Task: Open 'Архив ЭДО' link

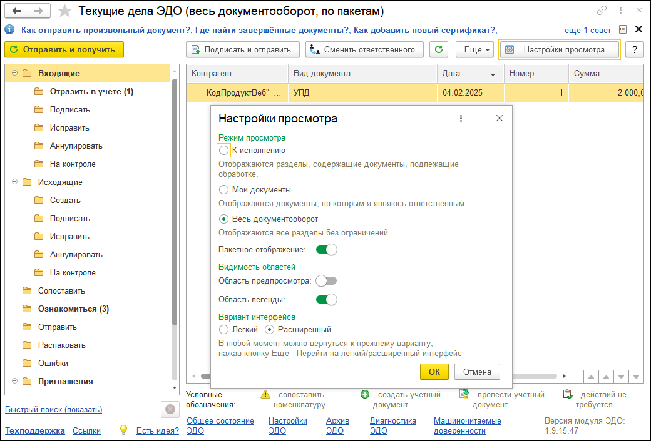Action: click(337, 425)
